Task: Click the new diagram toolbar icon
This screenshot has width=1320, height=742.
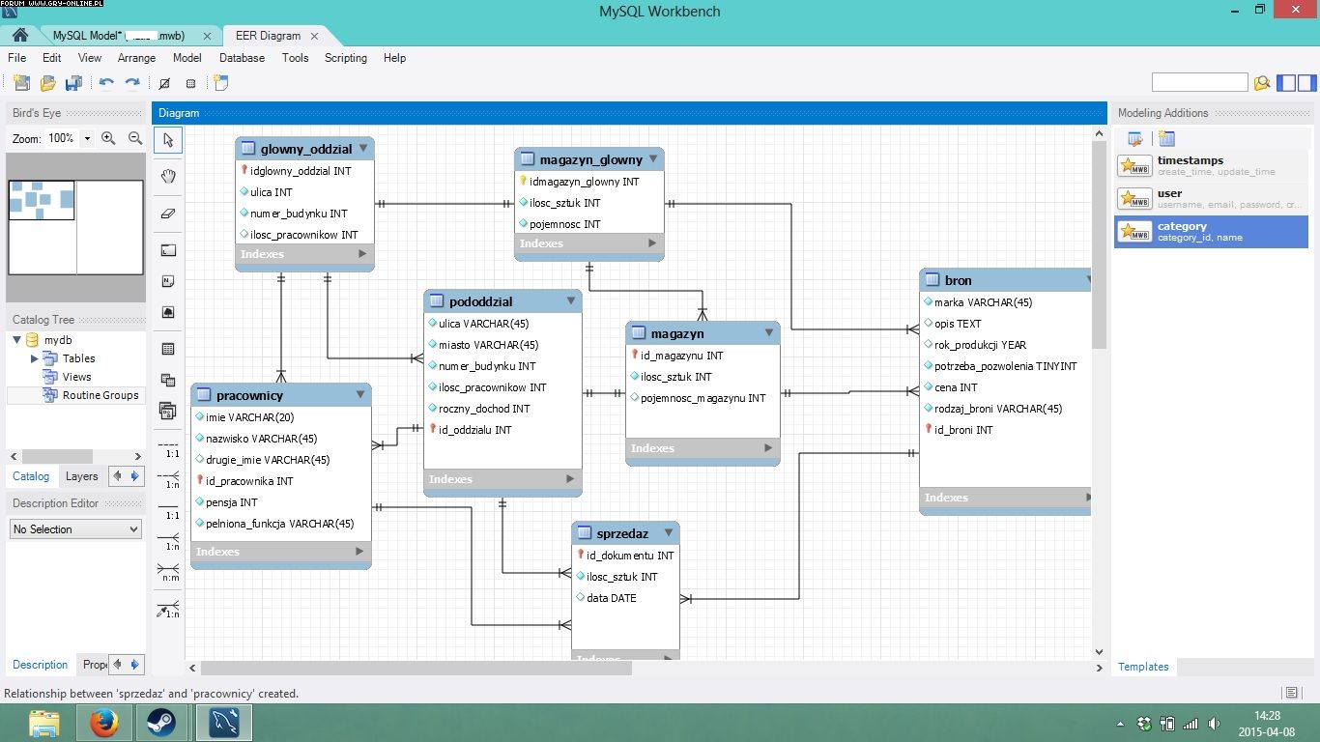Action: click(x=221, y=83)
